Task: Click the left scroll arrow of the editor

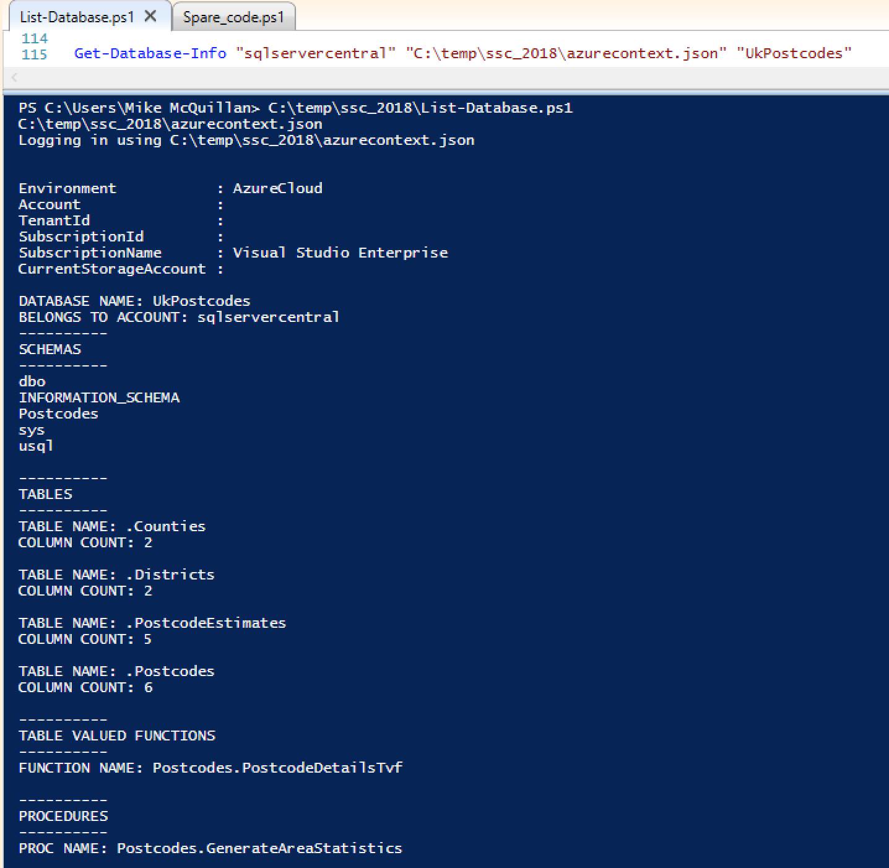Action: point(15,77)
